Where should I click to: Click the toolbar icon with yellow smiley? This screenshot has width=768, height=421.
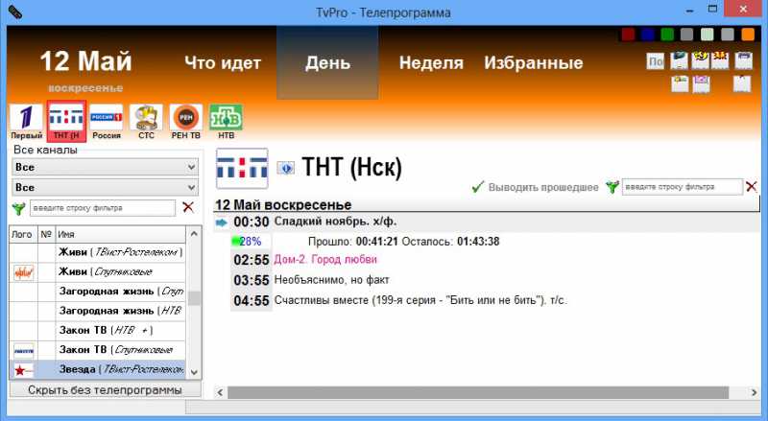click(701, 60)
